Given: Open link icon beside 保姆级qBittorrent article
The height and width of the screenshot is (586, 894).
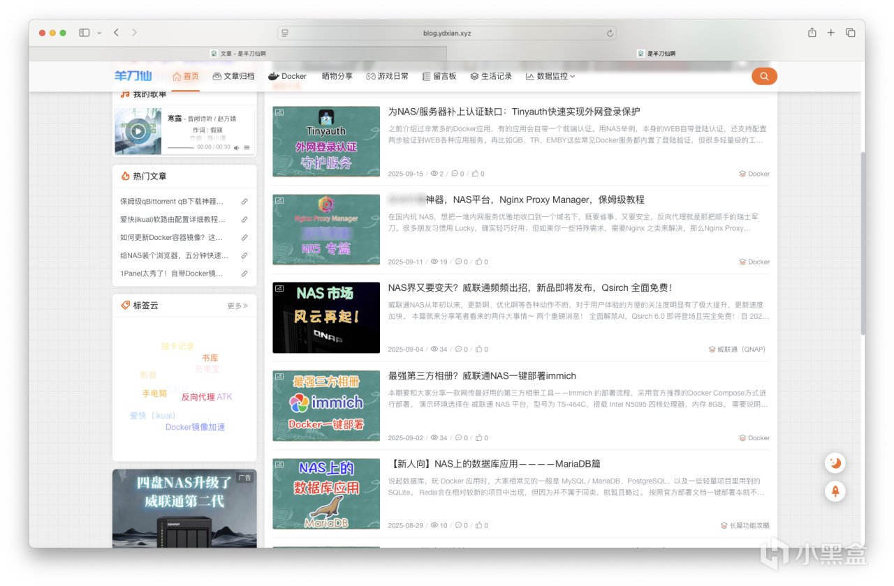Looking at the screenshot, I should tap(244, 202).
